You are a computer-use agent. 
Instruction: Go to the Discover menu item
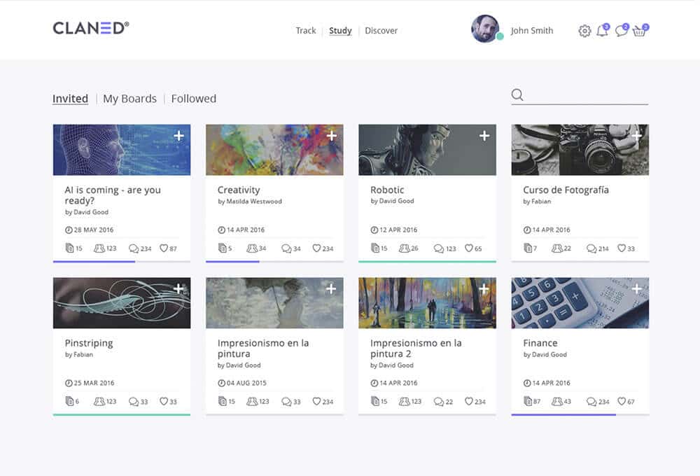point(381,30)
